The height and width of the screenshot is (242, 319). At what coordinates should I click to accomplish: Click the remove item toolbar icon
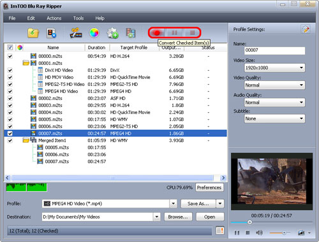pyautogui.click(x=51, y=33)
